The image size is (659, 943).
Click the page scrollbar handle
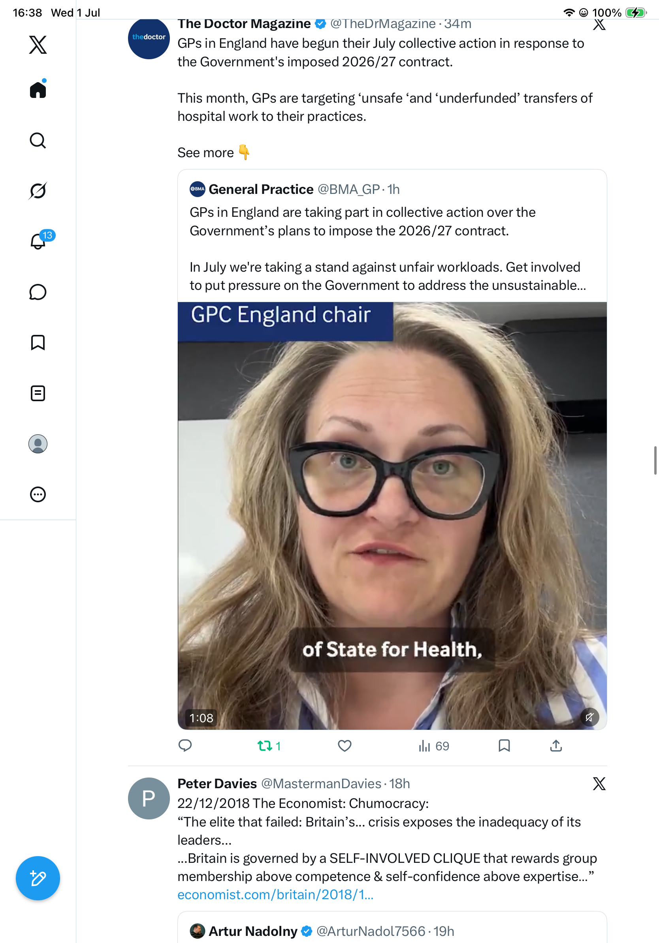pyautogui.click(x=655, y=460)
